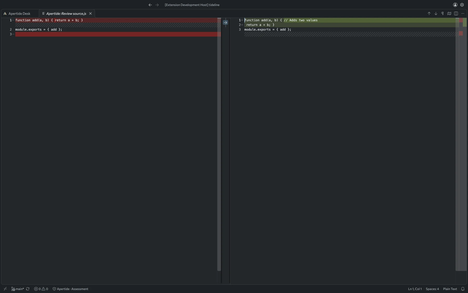Viewport: 468px width, 293px height.
Task: Close the Review source.js tab
Action: click(x=90, y=13)
